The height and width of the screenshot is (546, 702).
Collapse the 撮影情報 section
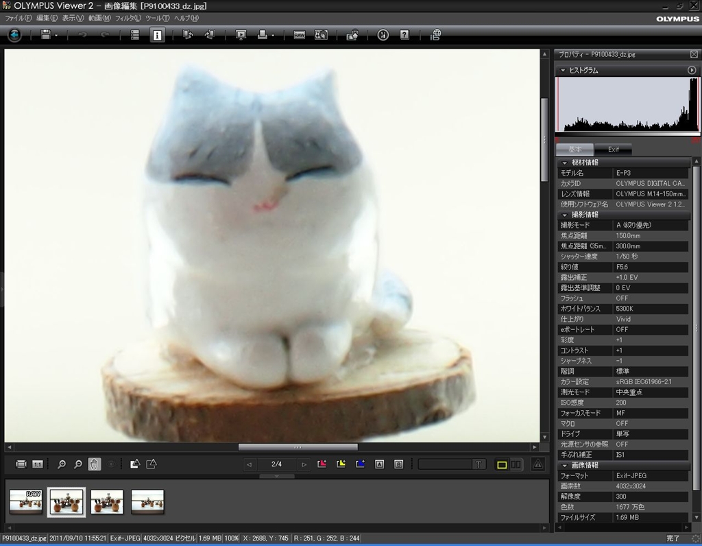[564, 215]
